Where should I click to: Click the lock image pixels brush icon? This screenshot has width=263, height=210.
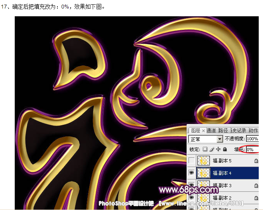coord(212,149)
